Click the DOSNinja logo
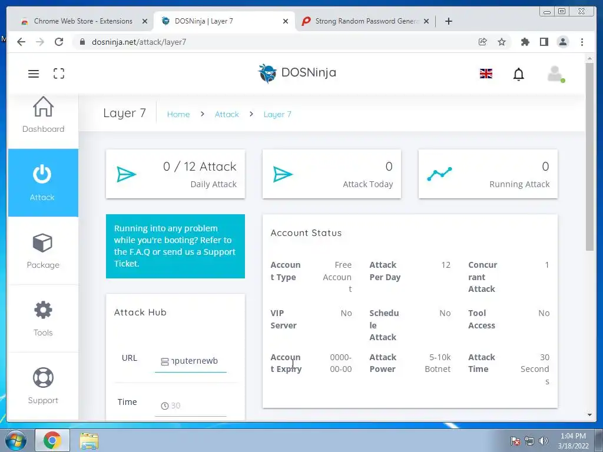Viewport: 603px width, 452px height. (x=297, y=73)
